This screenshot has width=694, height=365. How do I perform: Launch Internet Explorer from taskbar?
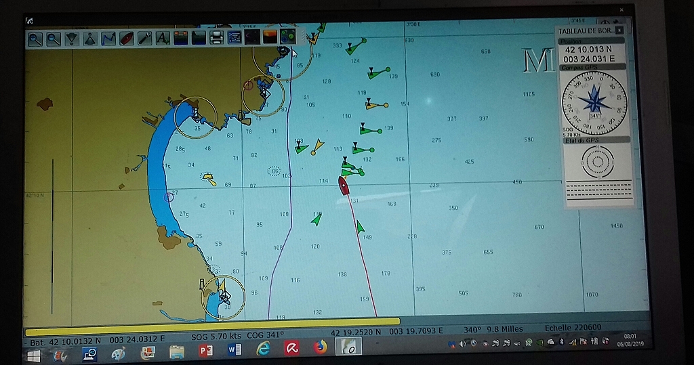click(x=264, y=349)
